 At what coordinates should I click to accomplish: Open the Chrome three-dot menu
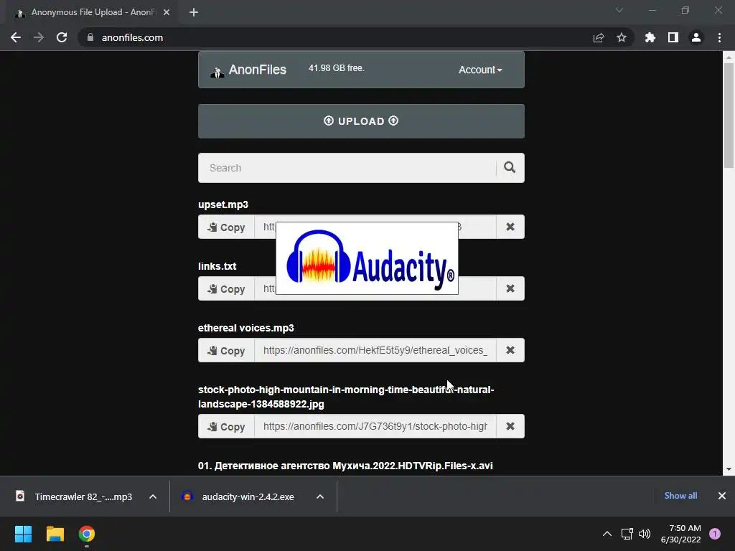[719, 37]
